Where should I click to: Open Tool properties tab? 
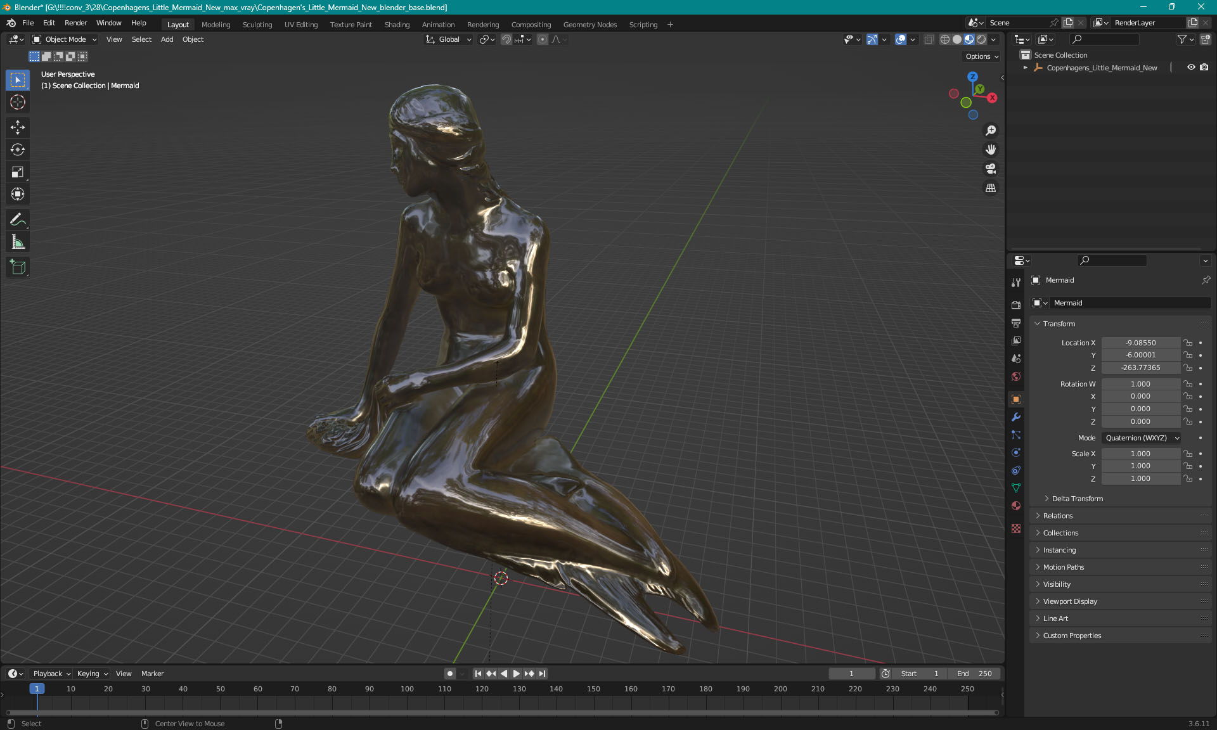coord(1016,283)
